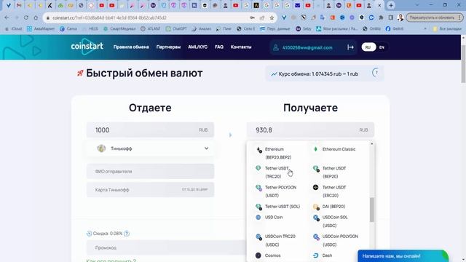Open the Напишите нам, мы онлайн chat
This screenshot has width=466, height=262.
pyautogui.click(x=403, y=255)
